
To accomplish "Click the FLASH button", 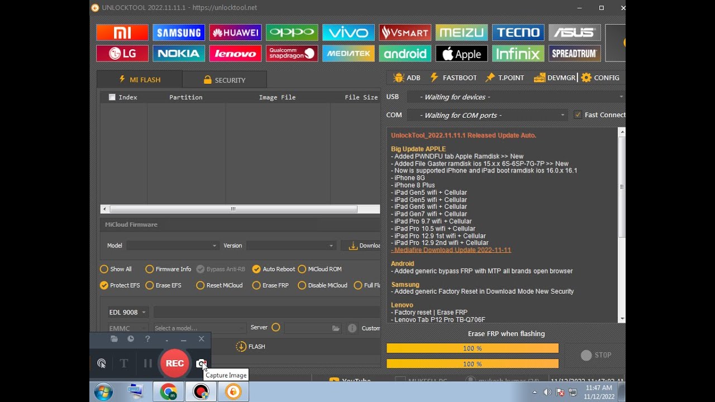I will tap(250, 347).
